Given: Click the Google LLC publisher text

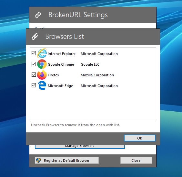Looking at the screenshot, I should (90, 64).
